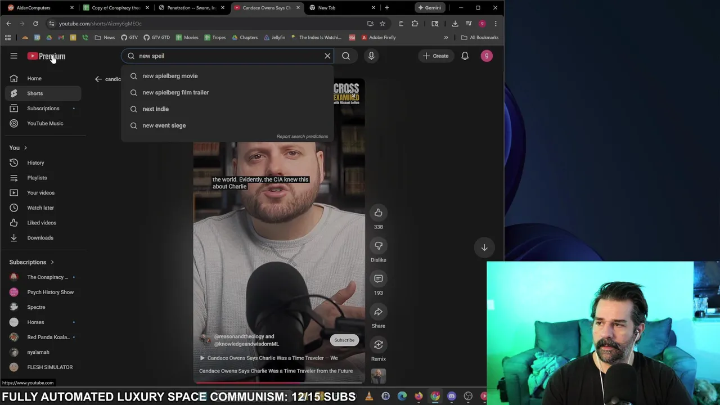This screenshot has width=720, height=405.
Task: Switch to Penetration -- Swann tab
Action: click(x=191, y=8)
